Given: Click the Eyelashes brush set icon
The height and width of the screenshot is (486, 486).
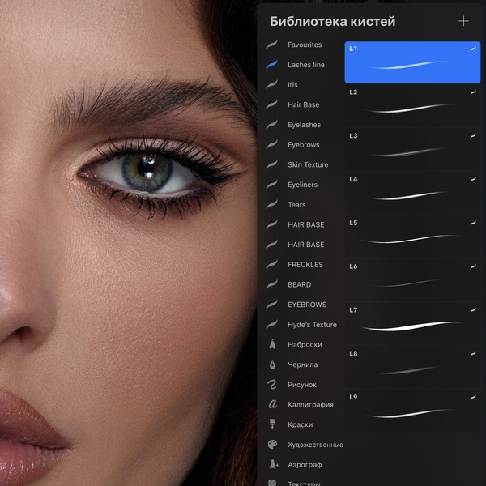Looking at the screenshot, I should point(272,125).
